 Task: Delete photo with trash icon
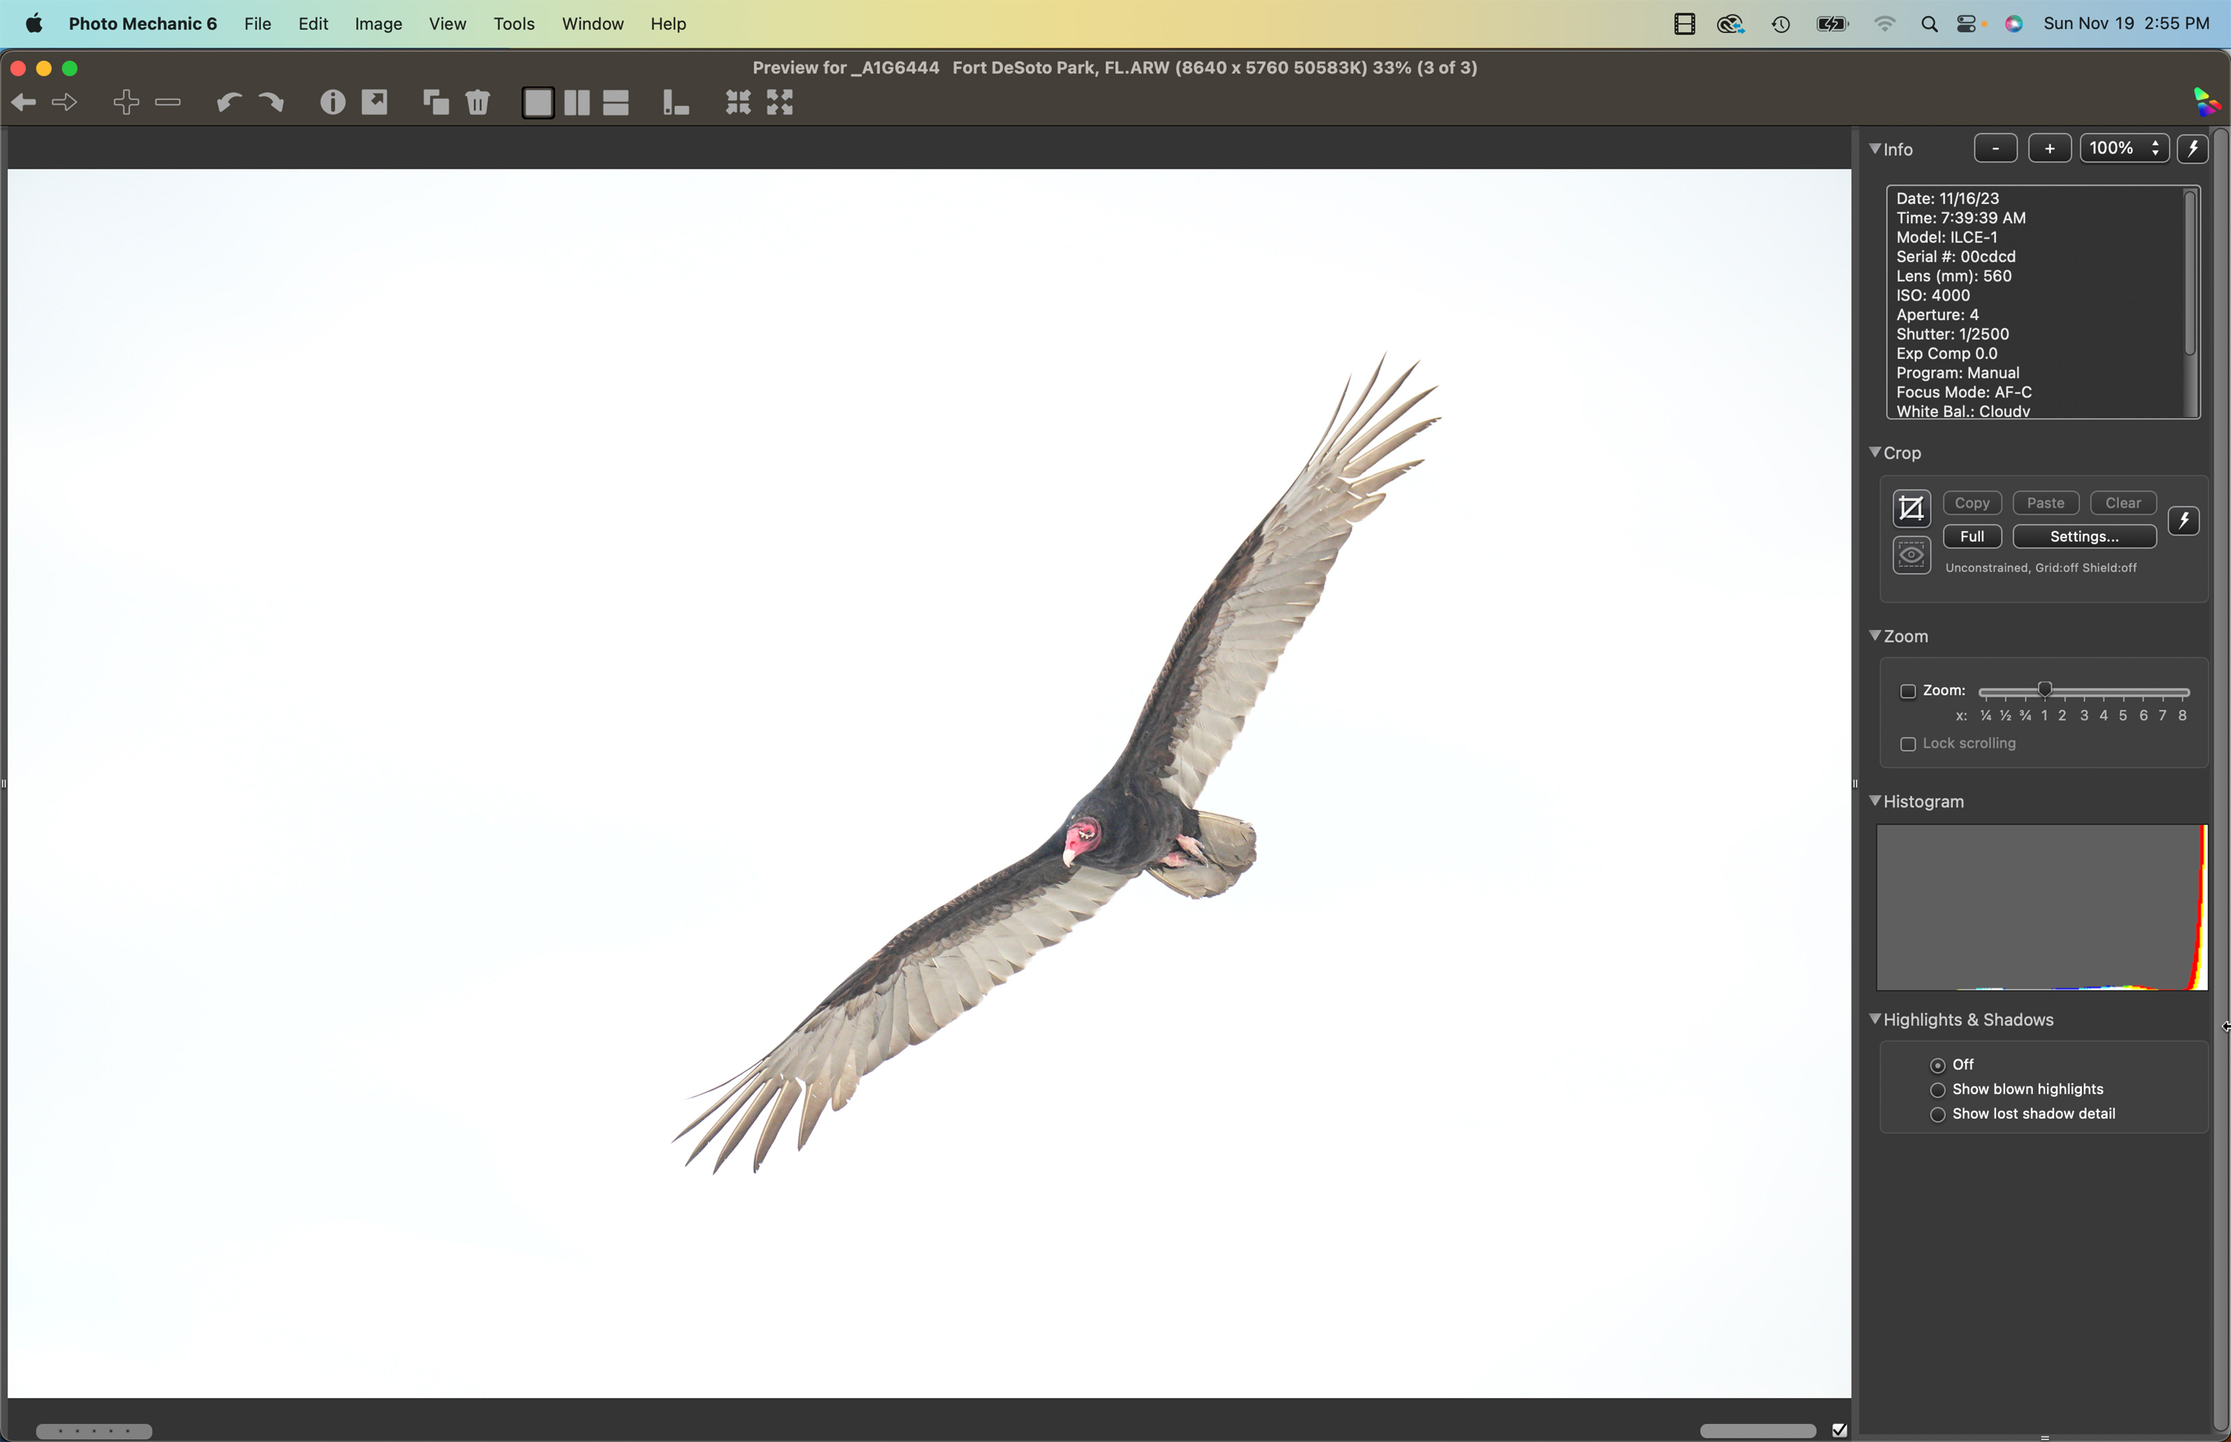478,102
